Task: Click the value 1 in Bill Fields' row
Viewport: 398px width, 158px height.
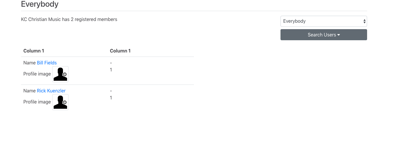Action: tap(111, 70)
